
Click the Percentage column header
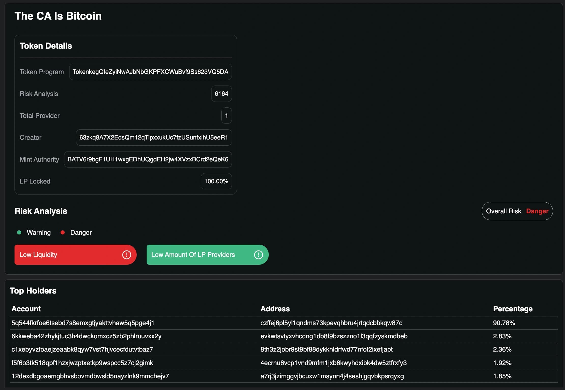click(x=513, y=309)
